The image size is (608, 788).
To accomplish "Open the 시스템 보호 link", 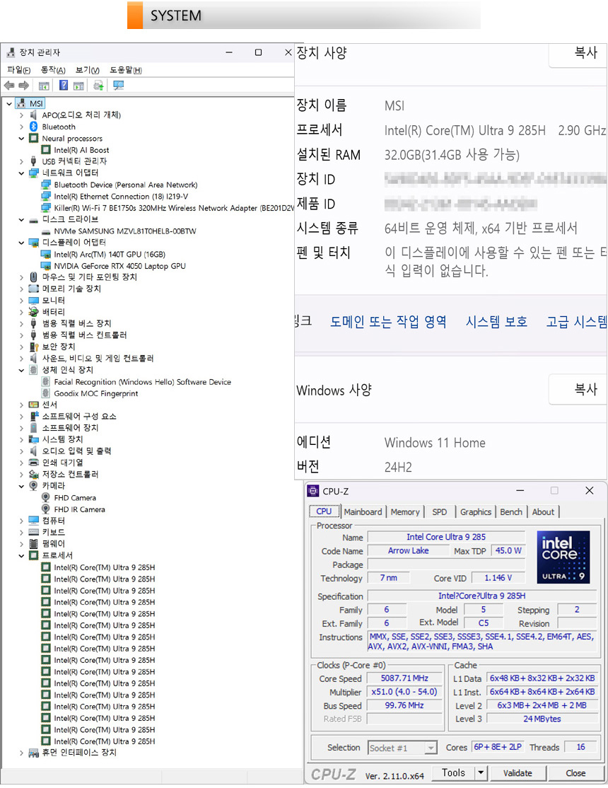I will (496, 322).
